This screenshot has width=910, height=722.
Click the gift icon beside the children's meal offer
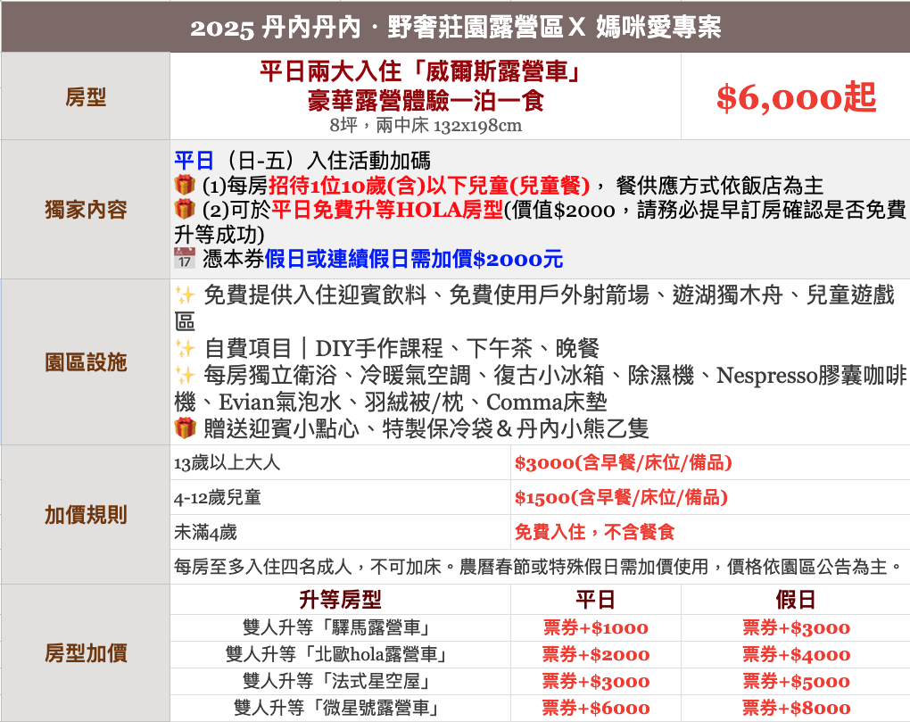185,186
